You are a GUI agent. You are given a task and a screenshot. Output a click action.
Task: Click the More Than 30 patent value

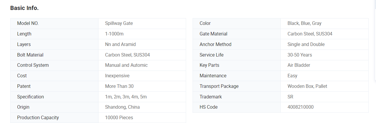click(x=119, y=86)
